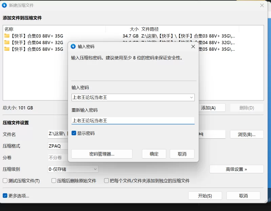271x211 pixels.
Task: Select the 合集05 88V+ 35G folder icon
Action: [x=7, y=49]
